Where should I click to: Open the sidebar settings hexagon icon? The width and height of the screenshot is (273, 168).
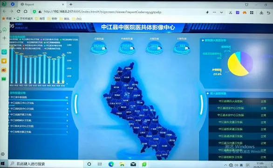[3, 154]
